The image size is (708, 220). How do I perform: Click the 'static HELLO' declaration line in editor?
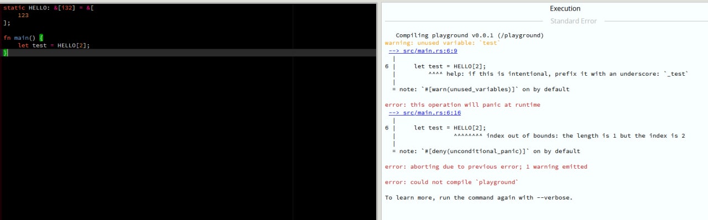49,8
